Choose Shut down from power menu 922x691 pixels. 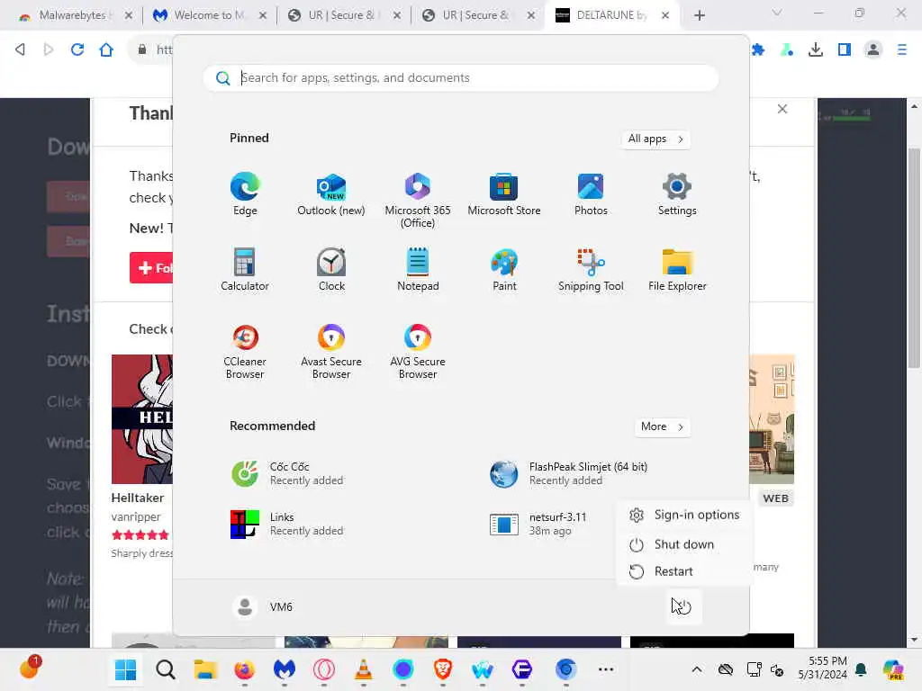pos(684,544)
